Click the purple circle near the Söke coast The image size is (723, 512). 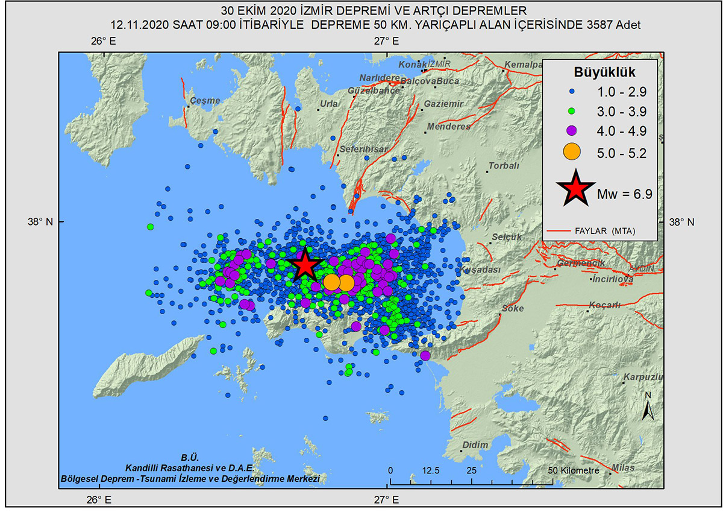(425, 355)
